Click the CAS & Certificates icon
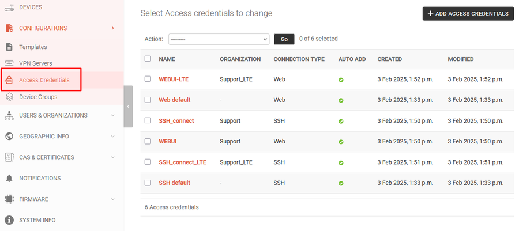Screen dimensions: 519x231 point(9,157)
